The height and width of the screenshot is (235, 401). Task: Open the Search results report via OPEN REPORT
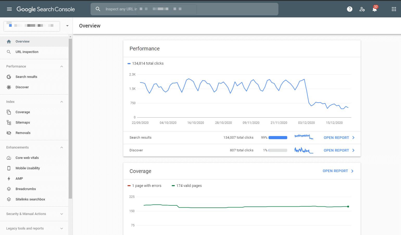(x=336, y=137)
